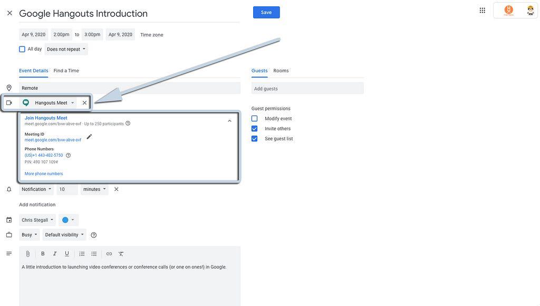
Task: Uncheck the Invite others permission
Action: tap(255, 129)
